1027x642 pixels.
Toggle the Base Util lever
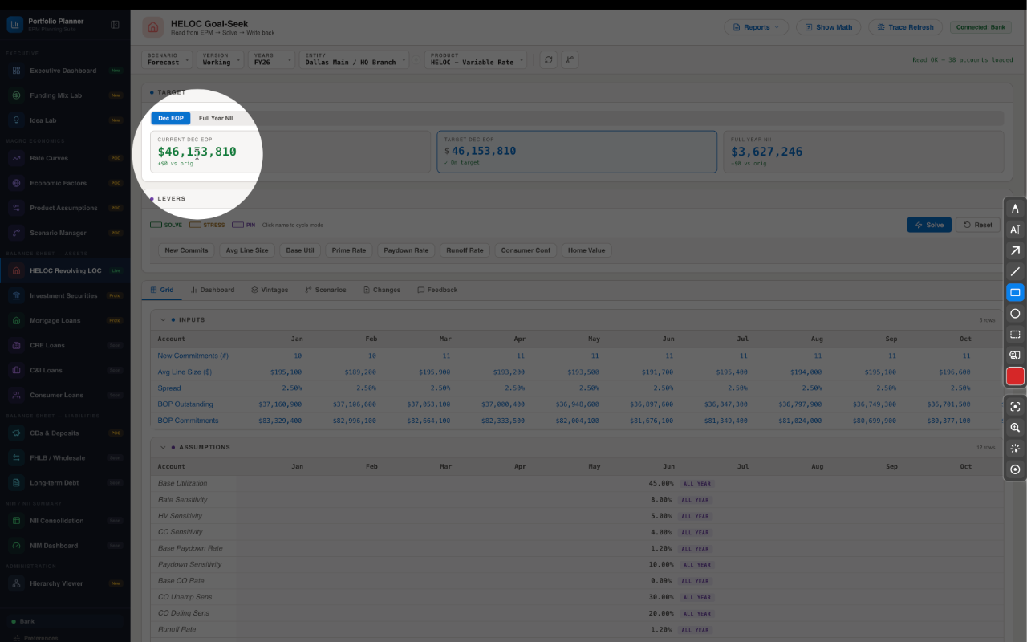[x=300, y=250]
